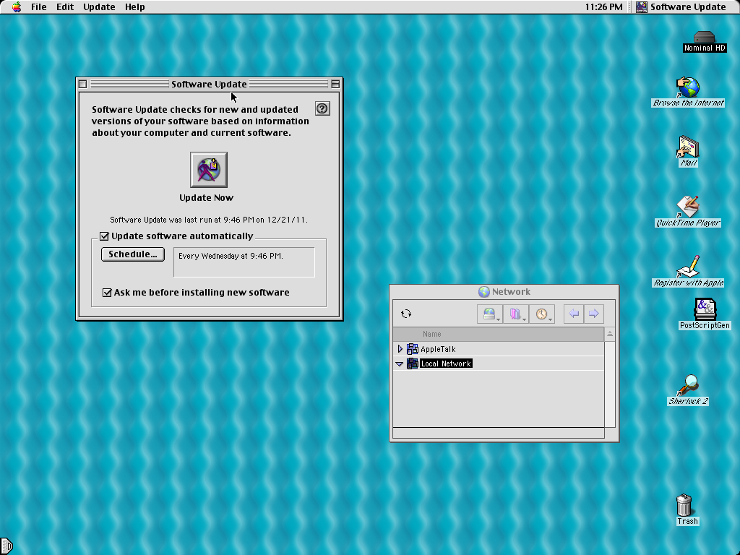Screen dimensions: 740x555
Task: Click the Name column header
Action: [x=499, y=334]
